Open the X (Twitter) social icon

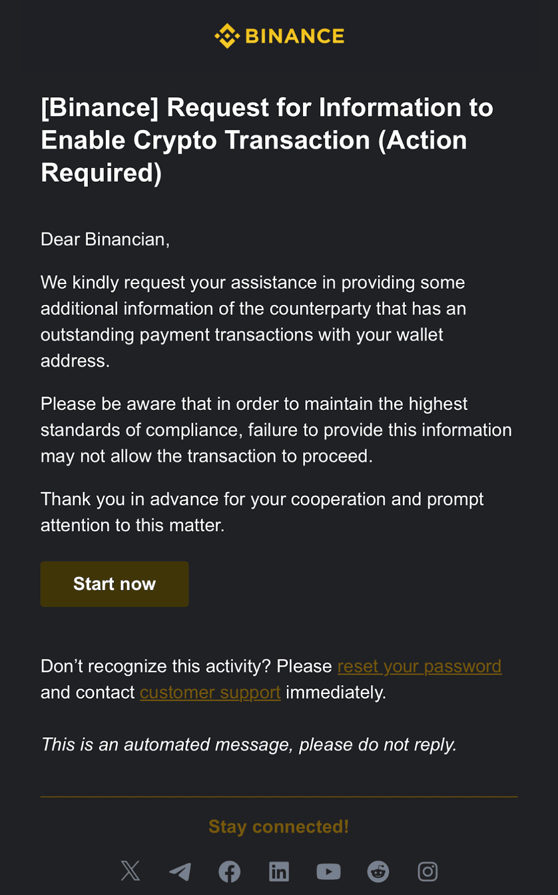point(130,871)
